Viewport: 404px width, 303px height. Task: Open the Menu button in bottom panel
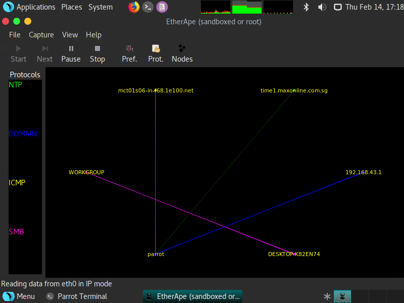click(19, 296)
